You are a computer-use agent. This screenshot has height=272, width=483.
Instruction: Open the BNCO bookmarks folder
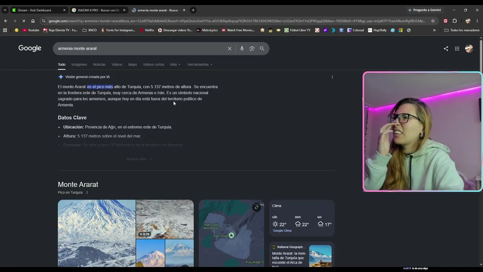[x=89, y=30]
